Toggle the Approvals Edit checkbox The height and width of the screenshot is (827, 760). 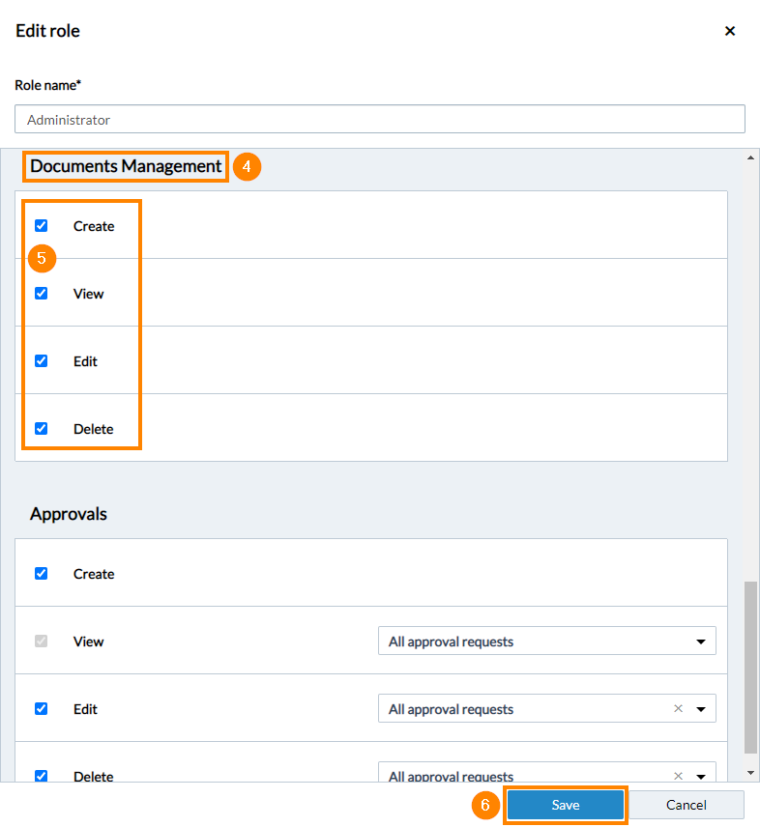tap(42, 708)
